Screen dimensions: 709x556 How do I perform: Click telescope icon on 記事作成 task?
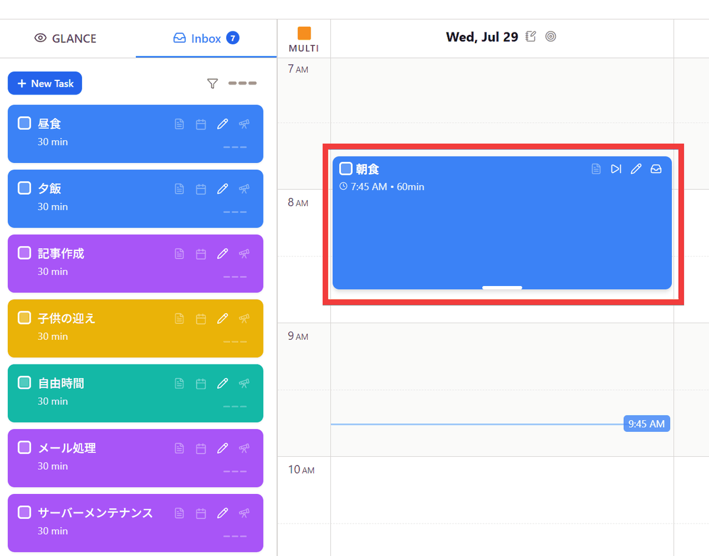pos(244,253)
